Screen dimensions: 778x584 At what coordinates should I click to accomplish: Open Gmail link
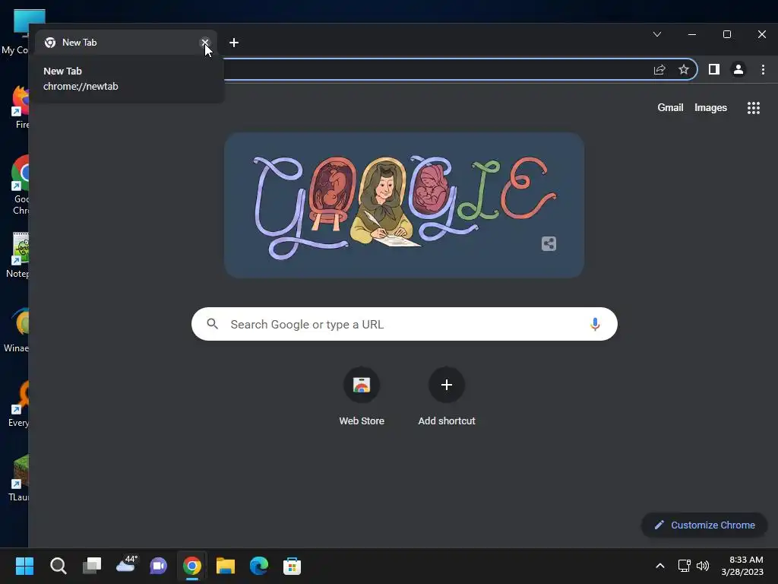click(x=670, y=108)
